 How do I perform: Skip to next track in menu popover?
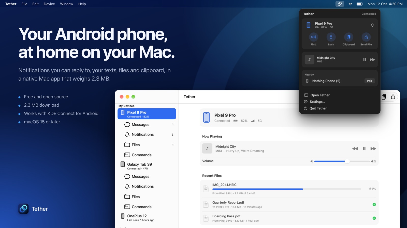[372, 60]
